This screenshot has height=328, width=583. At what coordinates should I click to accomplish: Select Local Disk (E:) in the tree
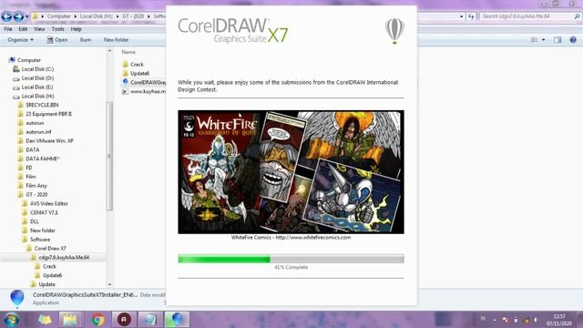click(37, 87)
